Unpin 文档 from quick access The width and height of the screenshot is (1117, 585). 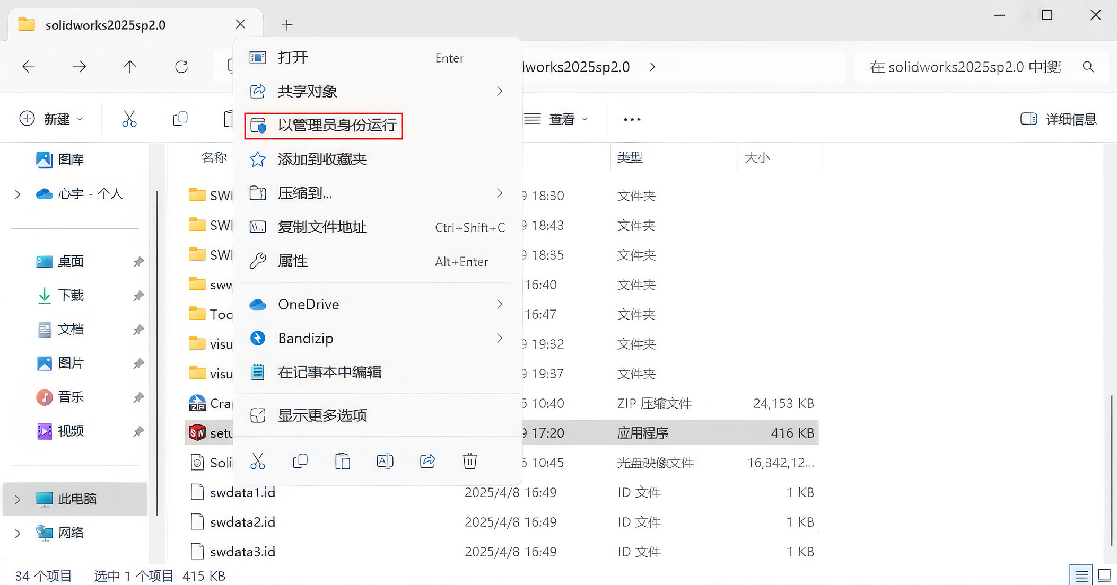tap(138, 330)
